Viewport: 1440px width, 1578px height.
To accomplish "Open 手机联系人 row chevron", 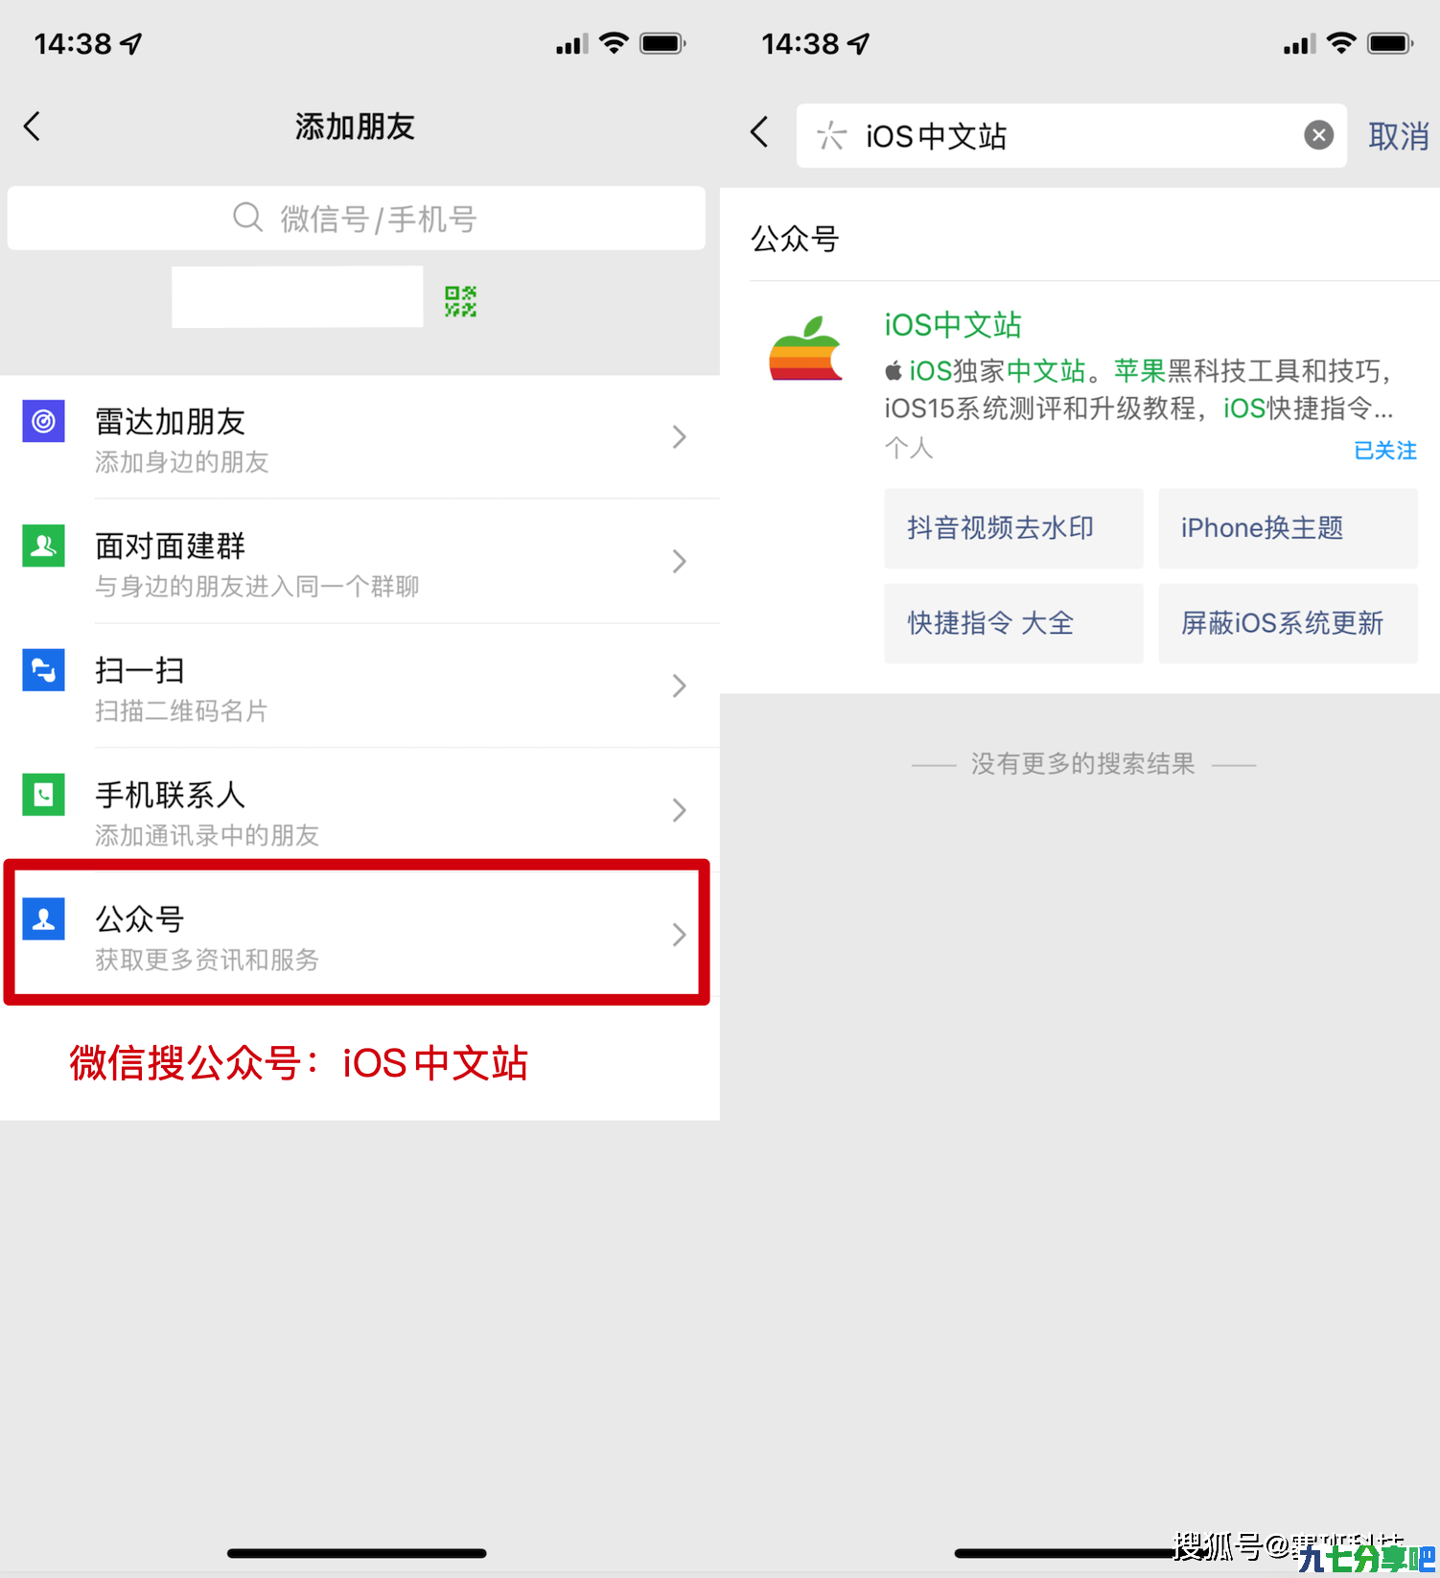I will [679, 810].
